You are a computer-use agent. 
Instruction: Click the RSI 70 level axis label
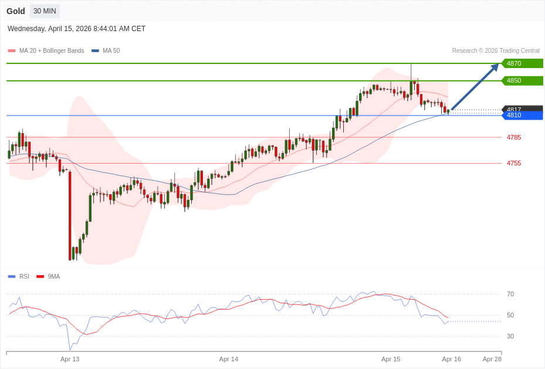[x=510, y=294]
